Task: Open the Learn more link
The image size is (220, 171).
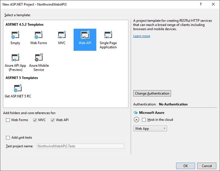Action: tap(142, 36)
